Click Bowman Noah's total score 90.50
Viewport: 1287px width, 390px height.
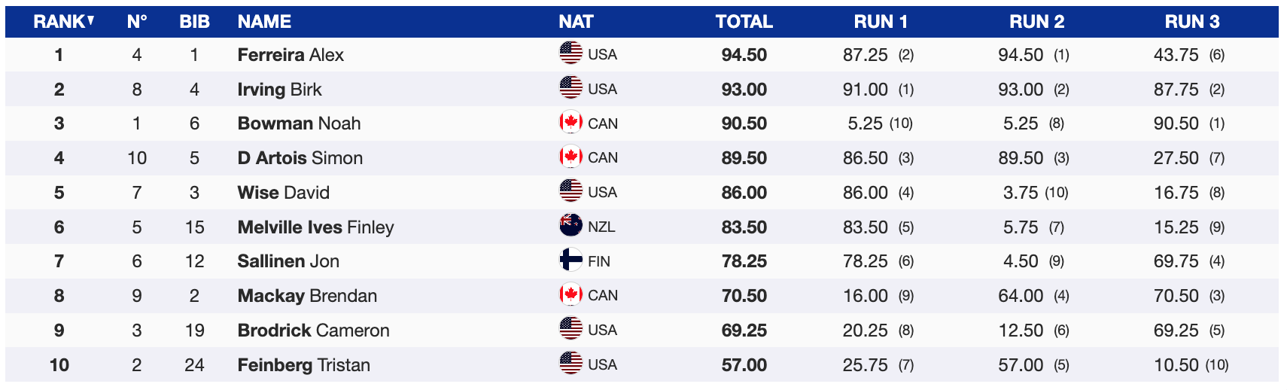[x=744, y=123]
